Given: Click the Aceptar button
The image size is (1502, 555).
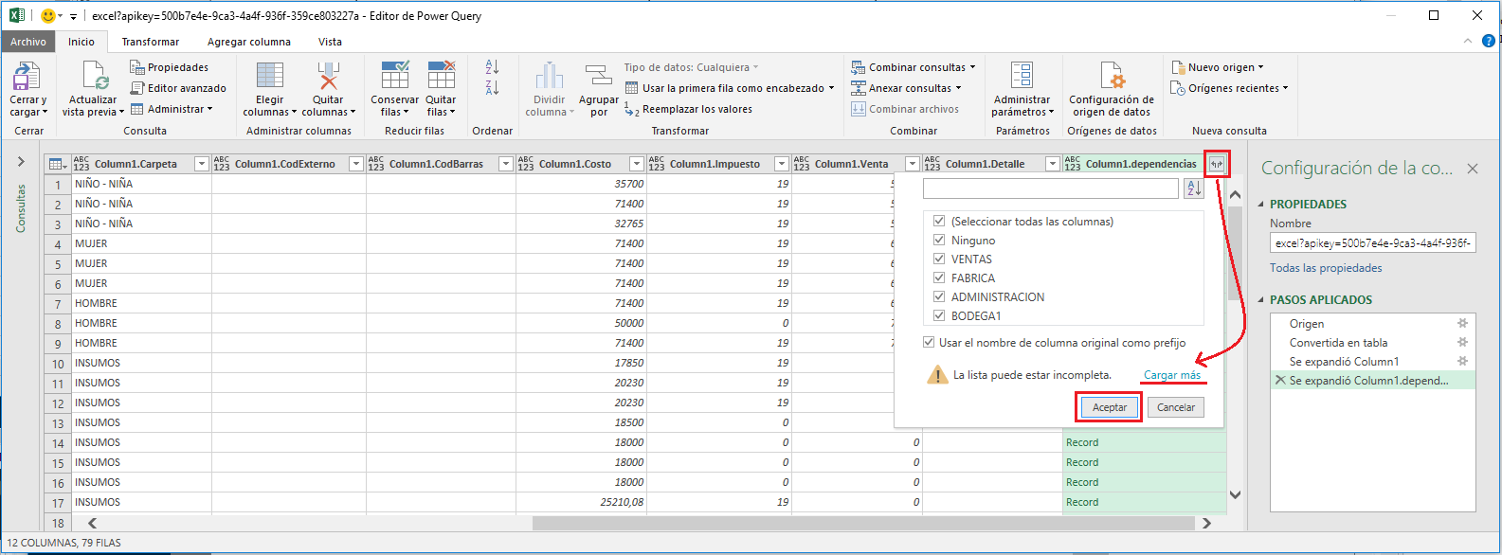Looking at the screenshot, I should [1109, 407].
